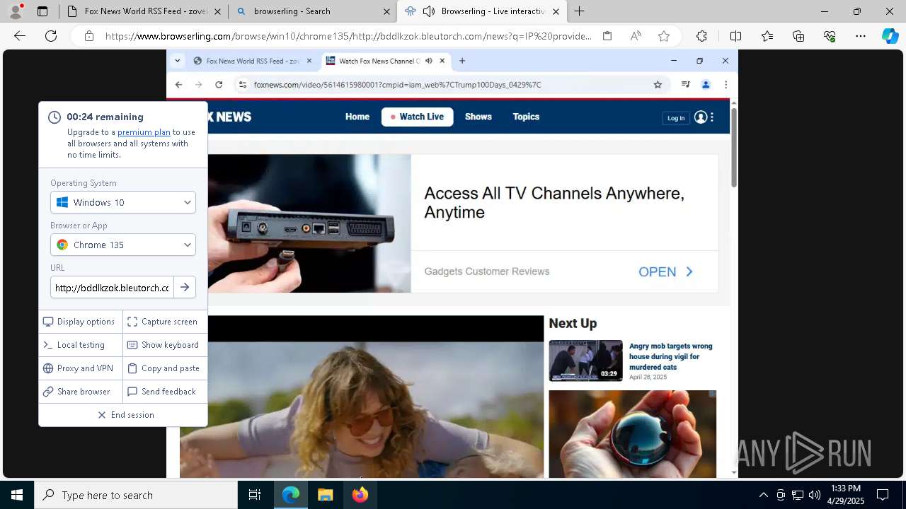Open Angry mob targets wrong house video thumbnail
This screenshot has width=906, height=509.
click(x=586, y=361)
